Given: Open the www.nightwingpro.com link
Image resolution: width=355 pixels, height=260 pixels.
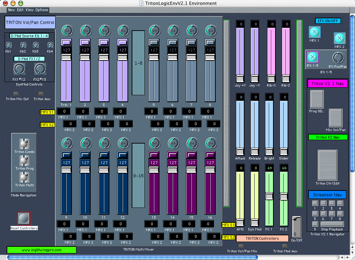Looking at the screenshot, I should [x=41, y=250].
